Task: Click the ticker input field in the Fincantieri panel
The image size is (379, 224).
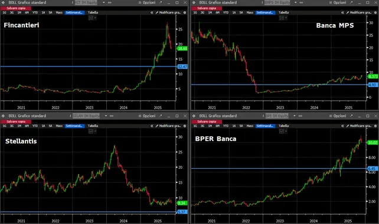Action: click(86, 2)
